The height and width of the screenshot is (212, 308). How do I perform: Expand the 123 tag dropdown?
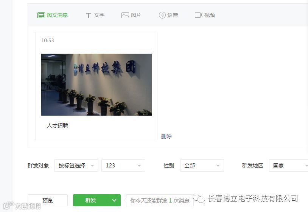123,166
